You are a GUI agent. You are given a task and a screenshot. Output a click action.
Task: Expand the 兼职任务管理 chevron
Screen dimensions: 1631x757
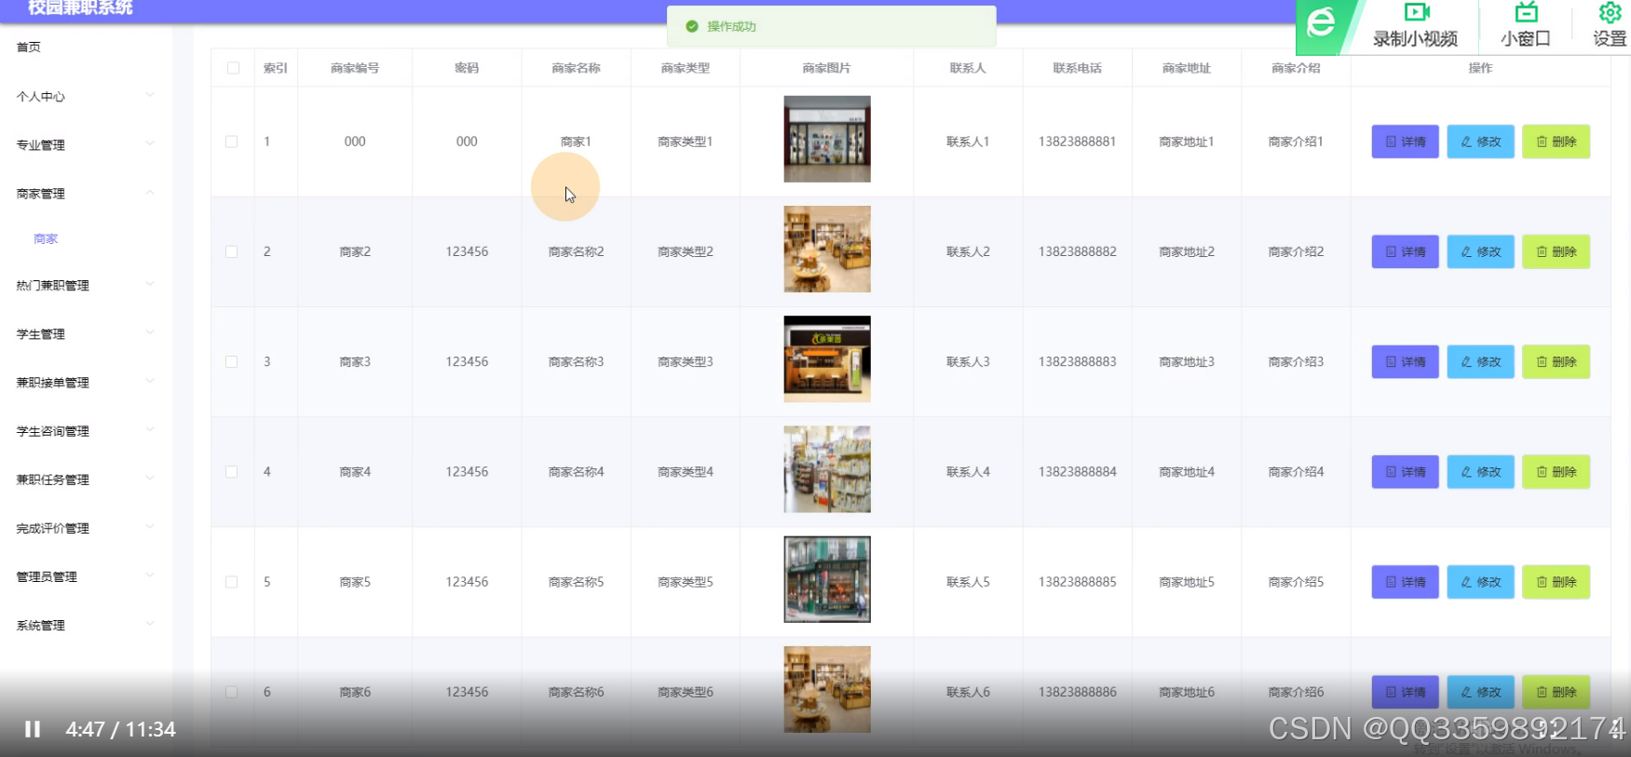150,478
